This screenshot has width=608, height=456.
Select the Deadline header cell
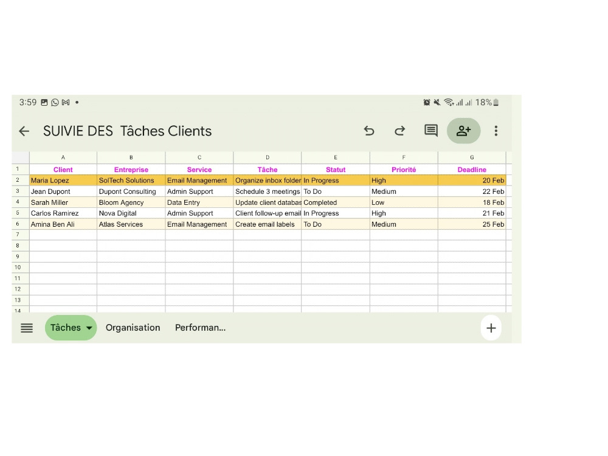pos(472,170)
